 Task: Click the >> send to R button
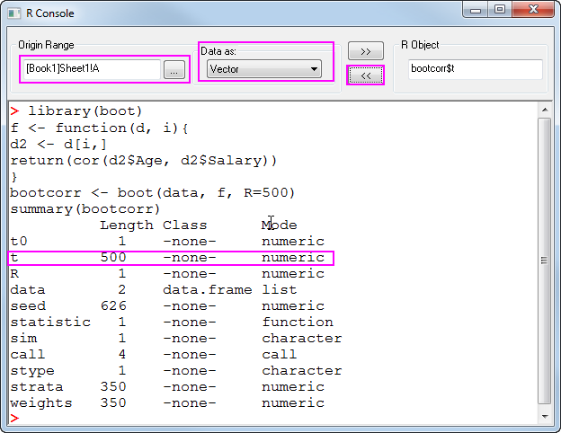[x=365, y=51]
